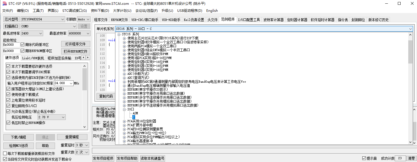The width and height of the screenshot is (417, 162).
Task: Expand EEPROM(单字节操作IO显示) tree node
Action: (124, 89)
